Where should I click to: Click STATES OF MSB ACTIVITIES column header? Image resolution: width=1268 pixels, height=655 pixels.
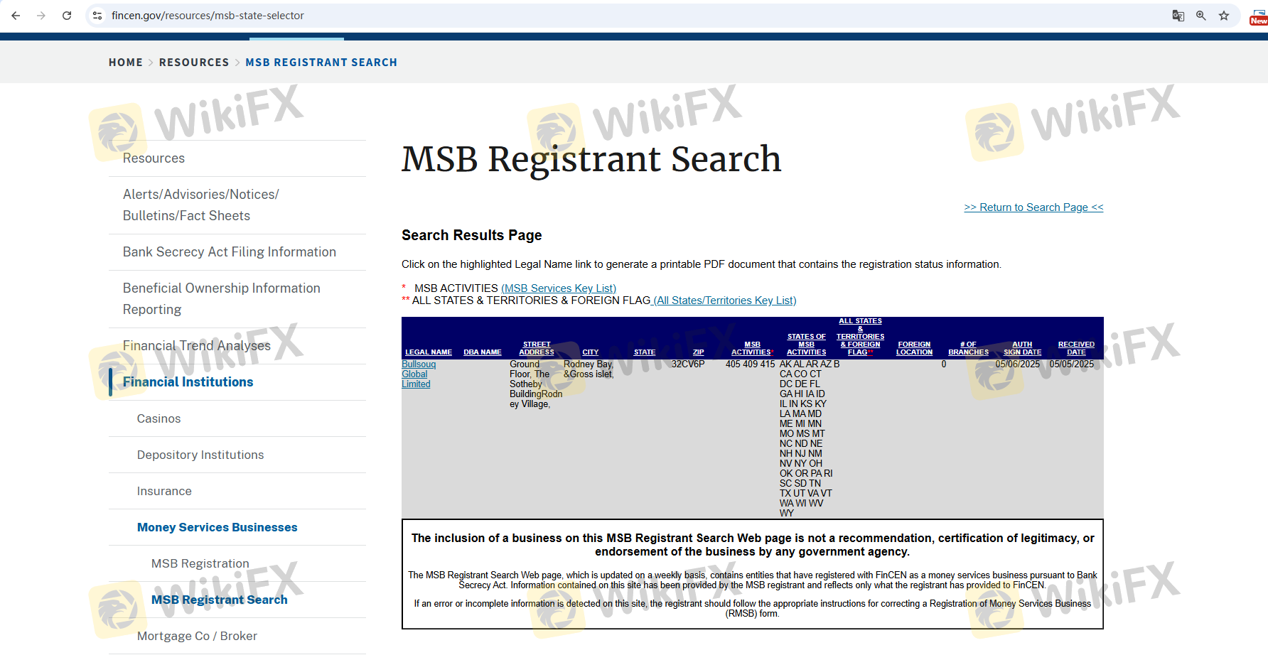coord(807,345)
